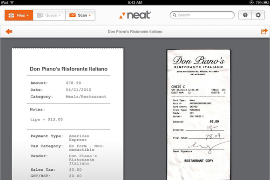
Task: Click the camera icon on Scan
Action: click(x=72, y=15)
